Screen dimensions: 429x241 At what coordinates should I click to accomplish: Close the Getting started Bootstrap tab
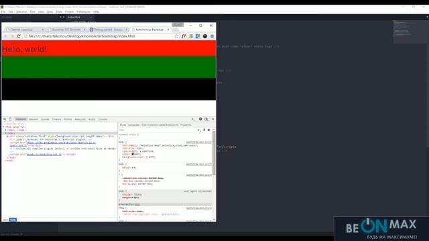click(x=127, y=29)
